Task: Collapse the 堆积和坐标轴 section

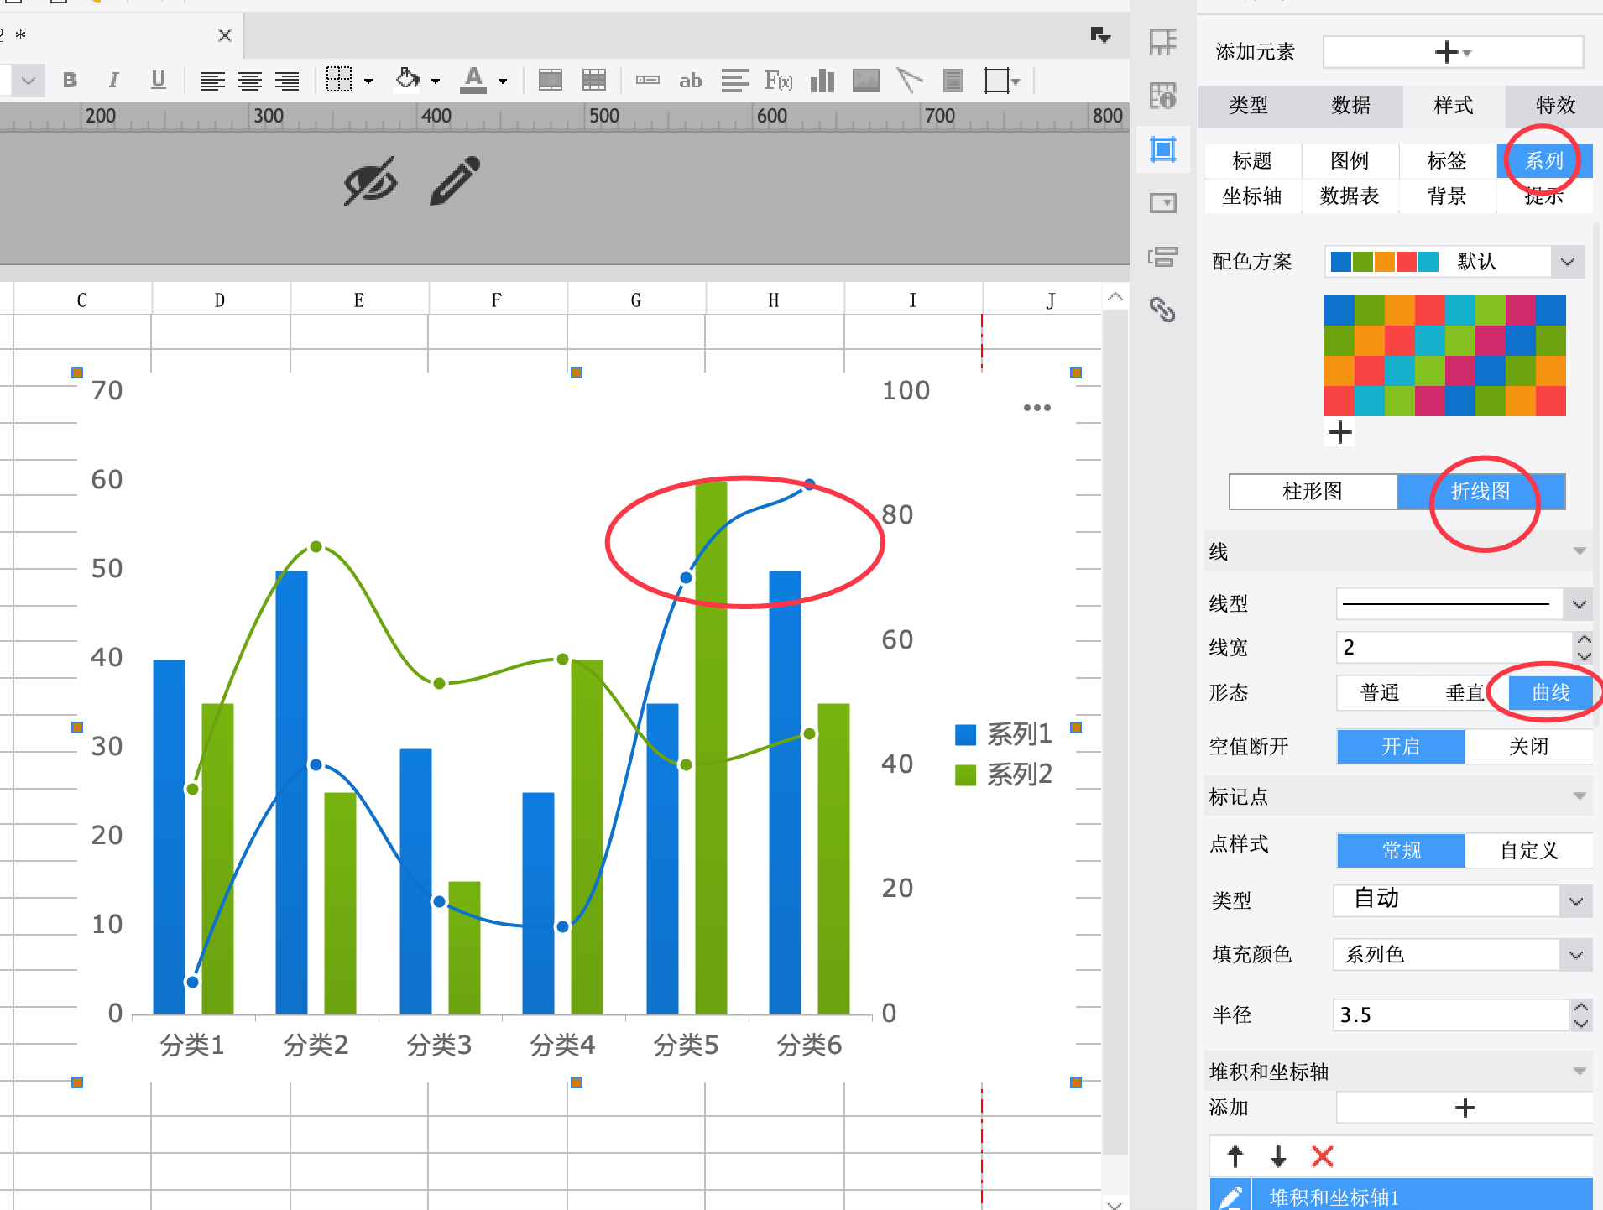Action: [x=1580, y=1072]
